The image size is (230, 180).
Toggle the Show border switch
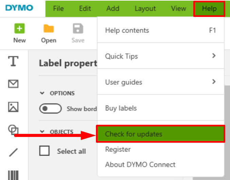(x=50, y=109)
